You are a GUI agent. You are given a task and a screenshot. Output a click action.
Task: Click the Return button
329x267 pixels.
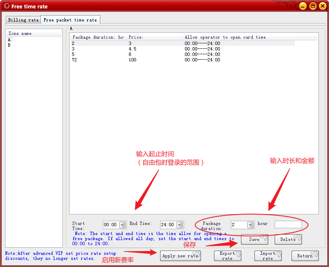(305, 256)
